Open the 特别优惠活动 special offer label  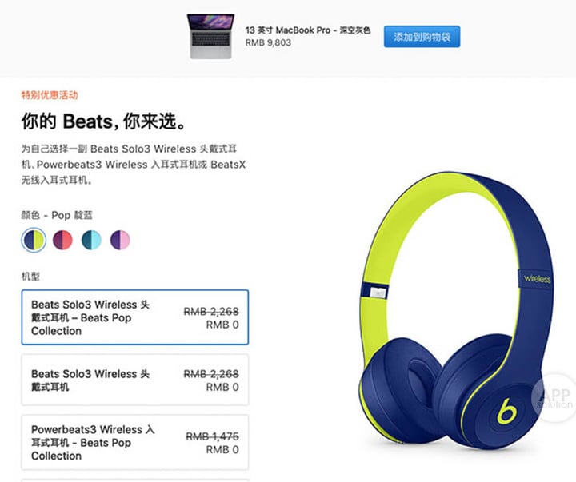(x=50, y=95)
